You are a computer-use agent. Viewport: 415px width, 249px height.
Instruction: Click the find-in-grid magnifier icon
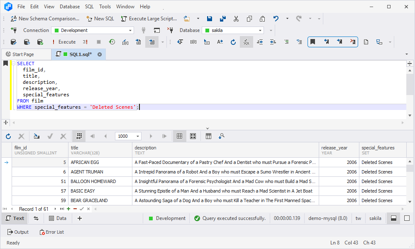(222, 136)
